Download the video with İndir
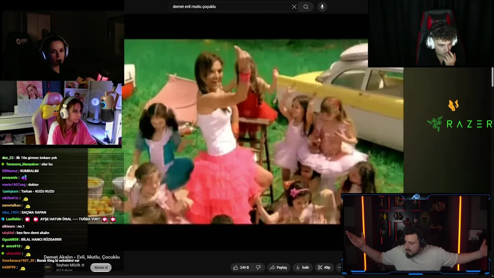Image resolution: width=494 pixels, height=278 pixels. [x=302, y=267]
